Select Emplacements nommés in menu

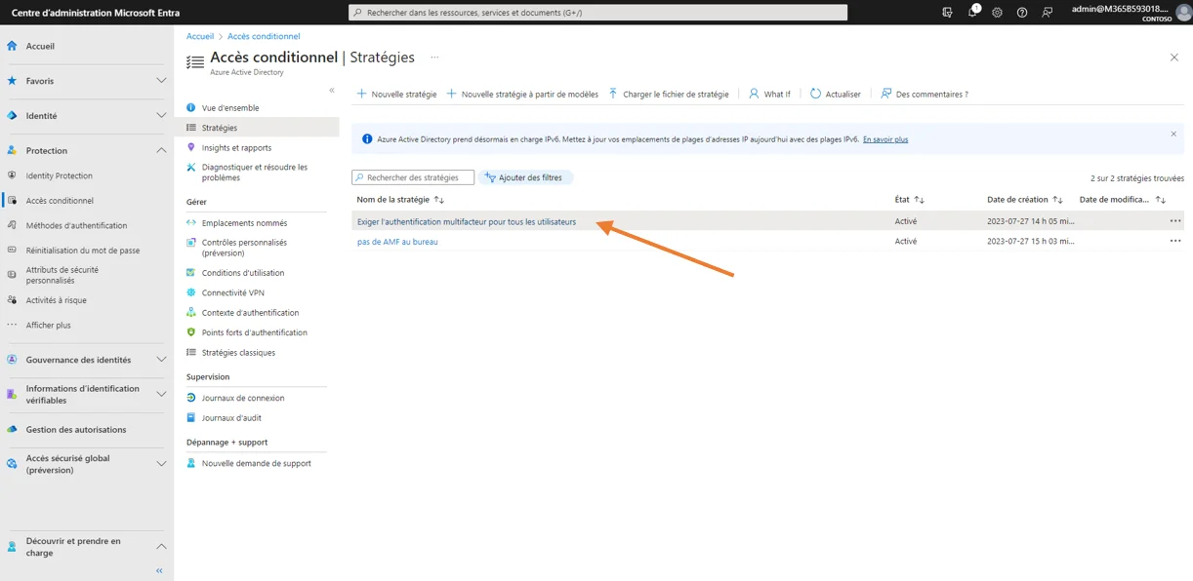pos(244,223)
